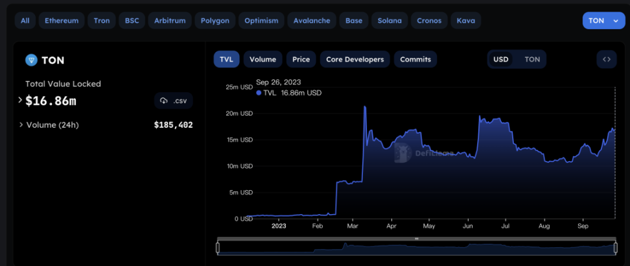
Task: Open the embed code icon
Action: (x=607, y=59)
